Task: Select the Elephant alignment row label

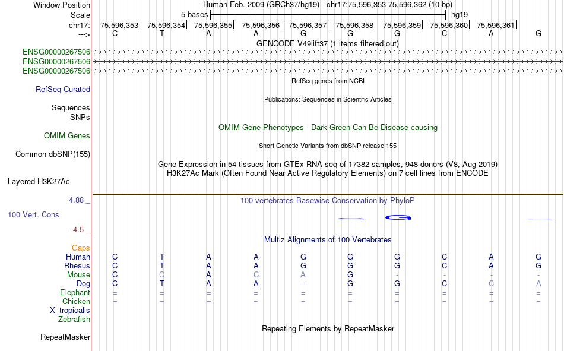Action: pos(75,292)
